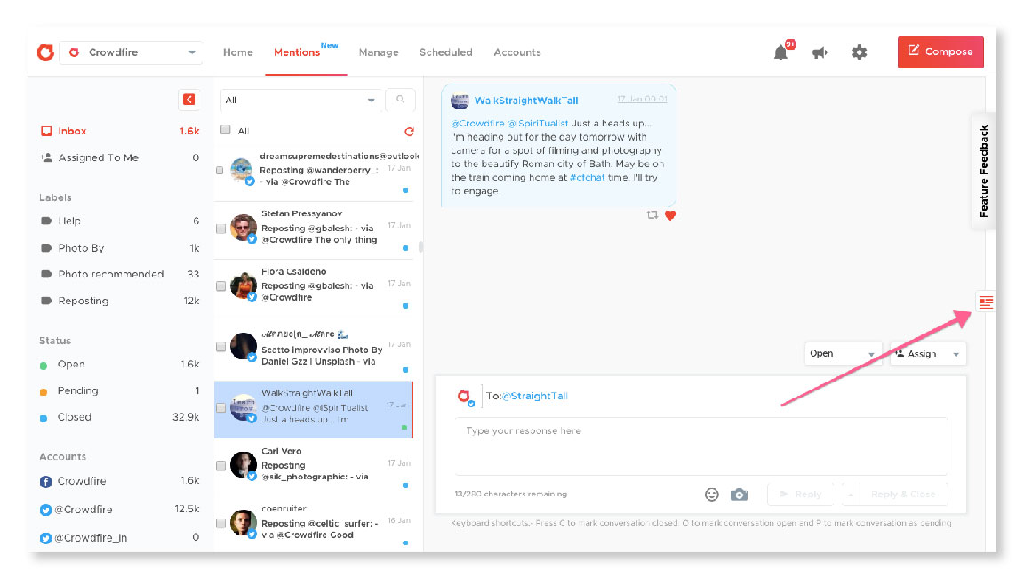The width and height of the screenshot is (1024, 579).
Task: Open the Manage tab
Action: point(379,52)
